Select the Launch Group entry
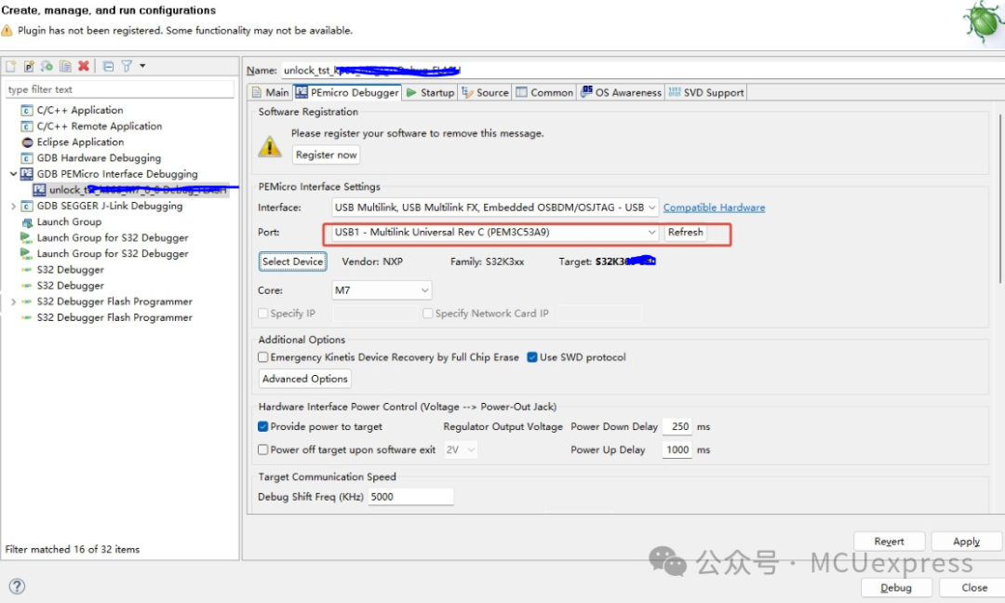Screen dimensions: 1005x603 69,221
